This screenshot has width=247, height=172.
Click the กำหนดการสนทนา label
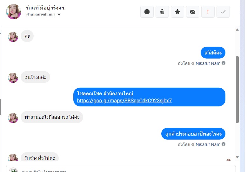point(41,15)
